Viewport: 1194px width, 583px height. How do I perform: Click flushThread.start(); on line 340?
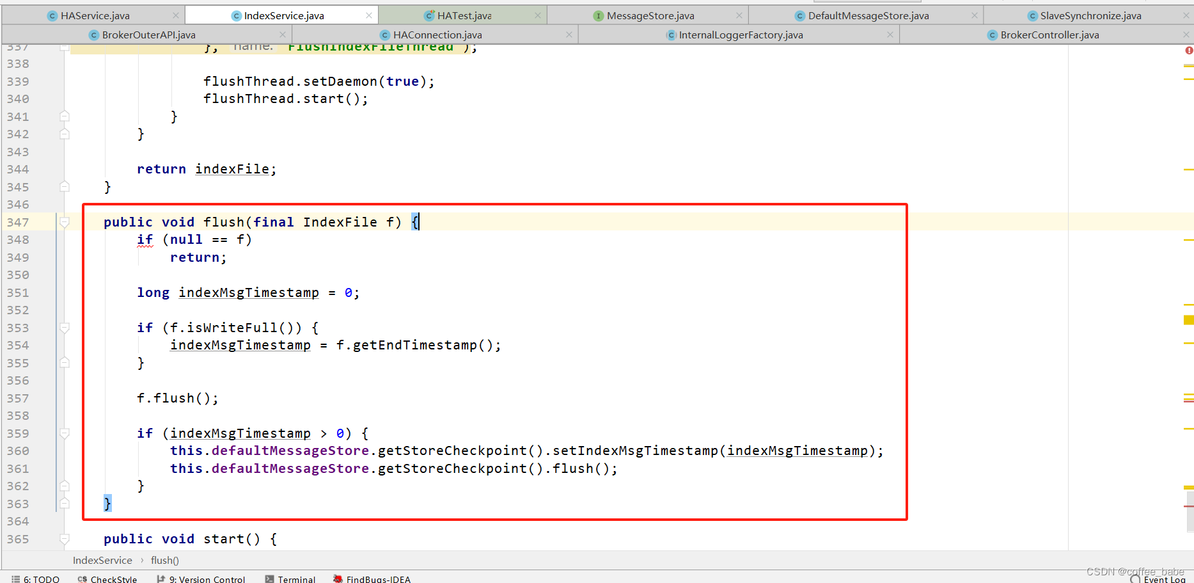286,99
